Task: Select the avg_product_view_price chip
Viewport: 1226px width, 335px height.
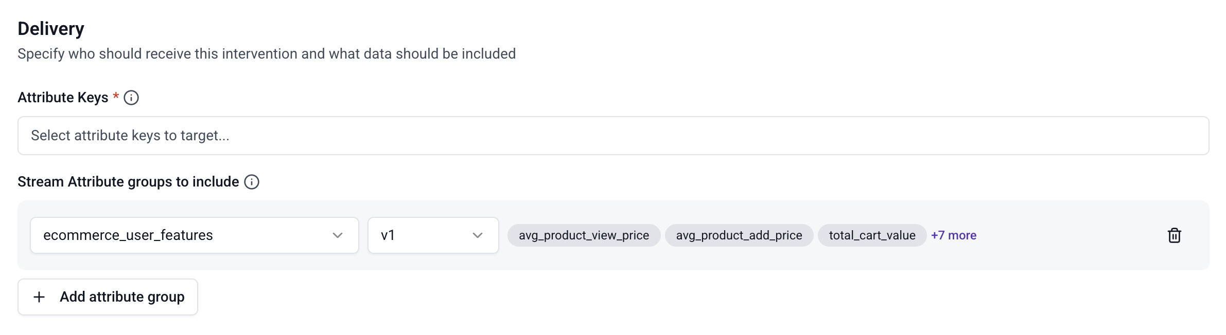Action: (x=584, y=235)
